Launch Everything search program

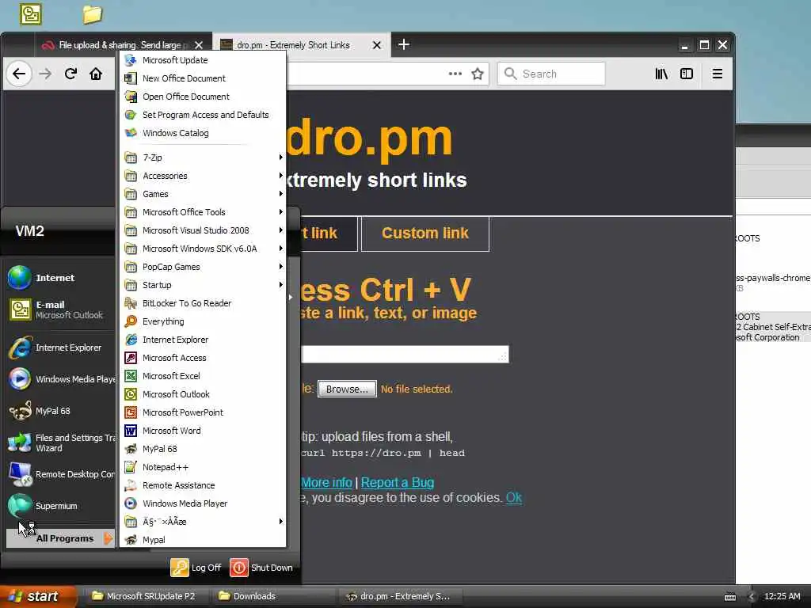coord(203,321)
